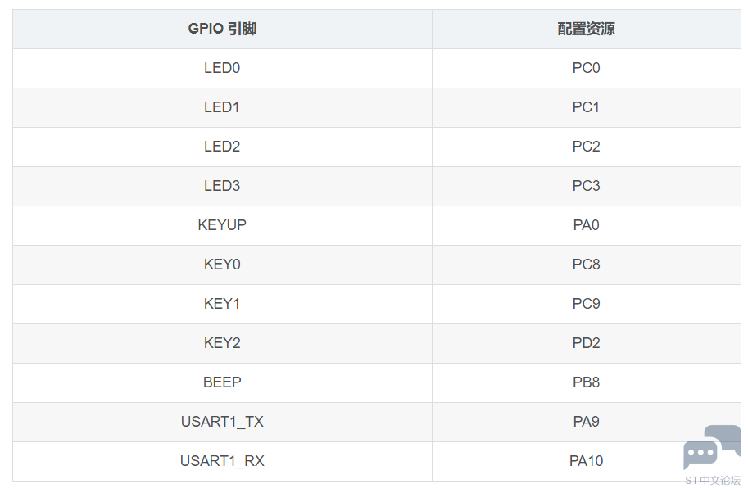Click the 配置资源 column header

[x=587, y=29]
